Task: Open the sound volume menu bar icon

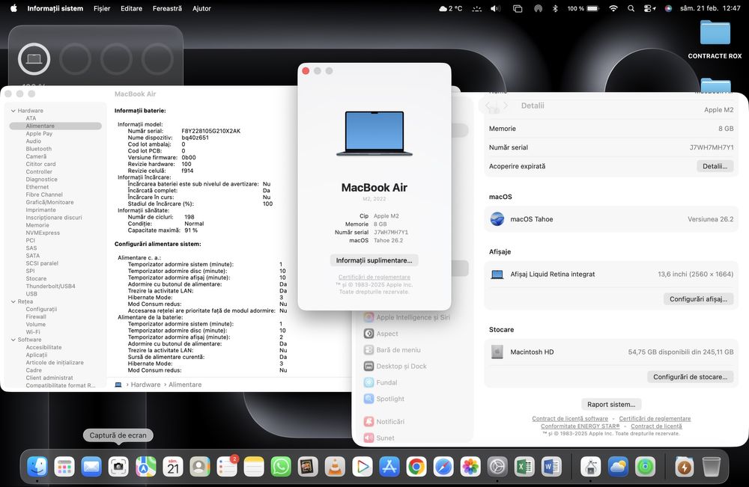Action: click(495, 8)
